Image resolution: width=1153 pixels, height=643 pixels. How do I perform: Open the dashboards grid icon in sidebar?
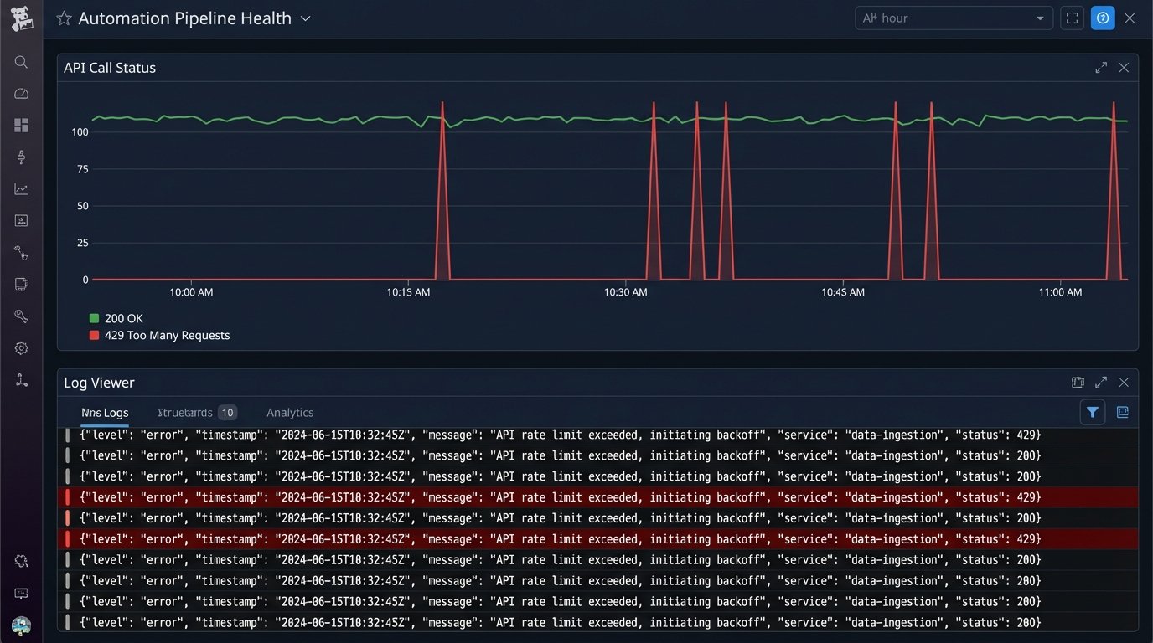(x=21, y=126)
